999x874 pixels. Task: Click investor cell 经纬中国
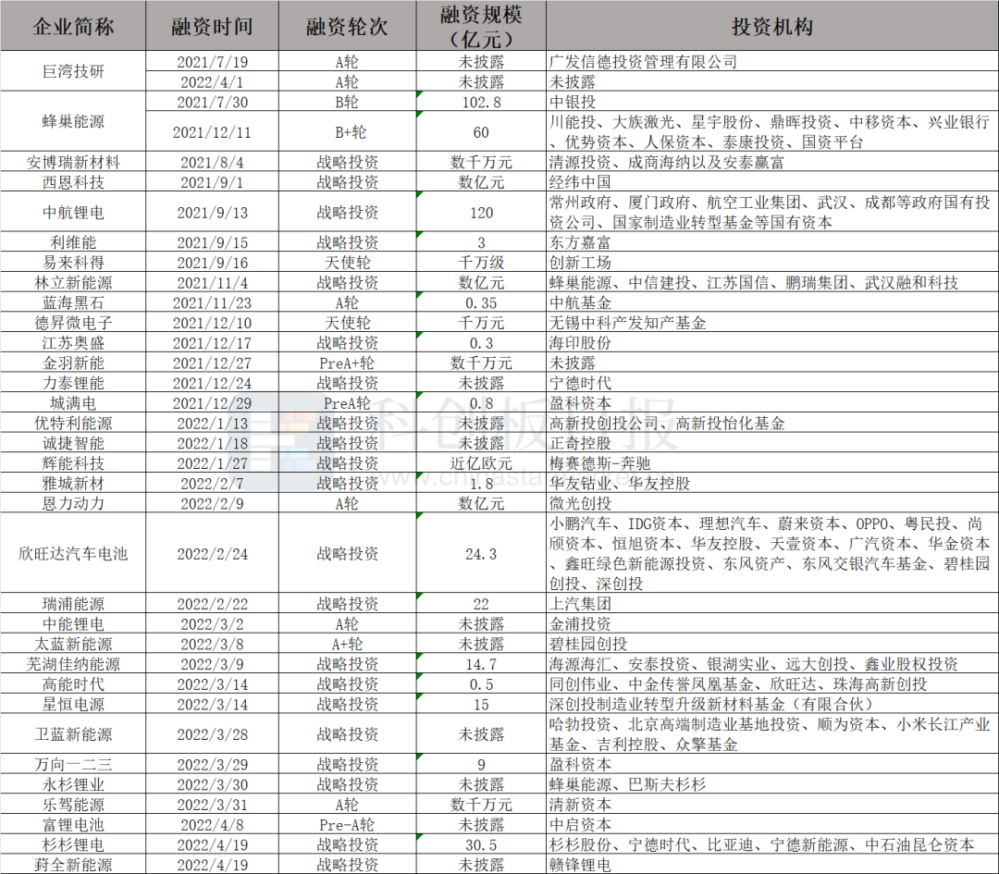(772, 182)
